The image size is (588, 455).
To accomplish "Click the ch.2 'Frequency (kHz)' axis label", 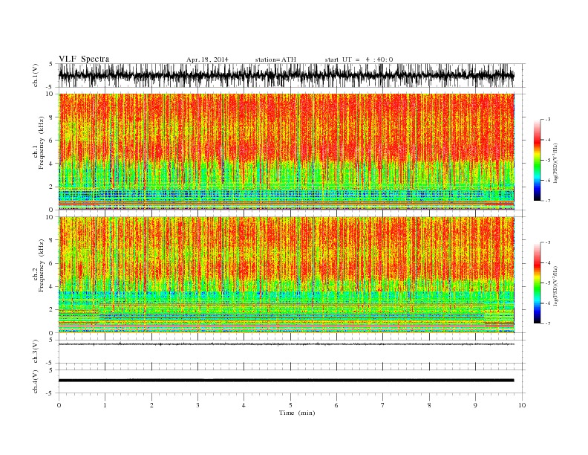I will click(x=42, y=265).
